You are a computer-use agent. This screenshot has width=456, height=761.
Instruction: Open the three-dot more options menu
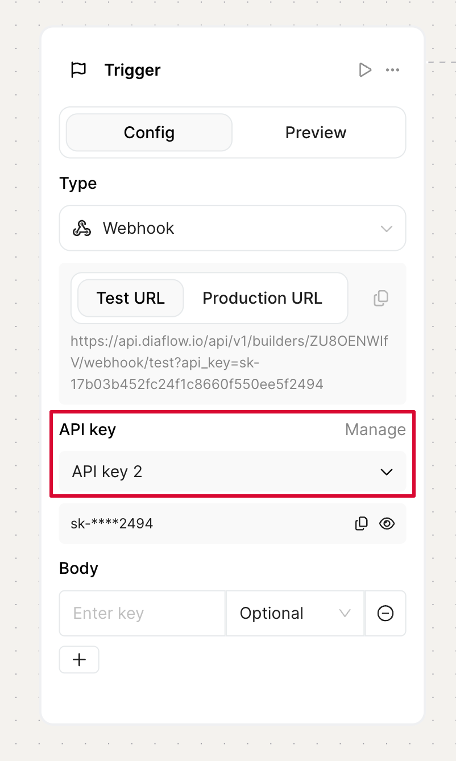tap(392, 70)
